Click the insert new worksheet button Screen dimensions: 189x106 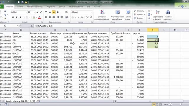point(39,101)
